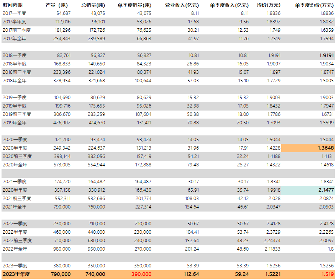
Task: Select the 营业收入(亿元) column header
Action: pos(182,5)
